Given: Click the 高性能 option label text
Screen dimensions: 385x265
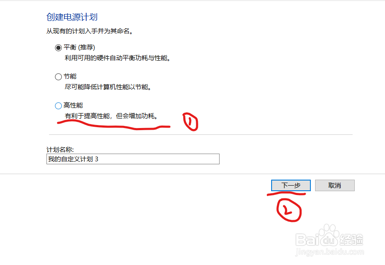Looking at the screenshot, I should [73, 105].
